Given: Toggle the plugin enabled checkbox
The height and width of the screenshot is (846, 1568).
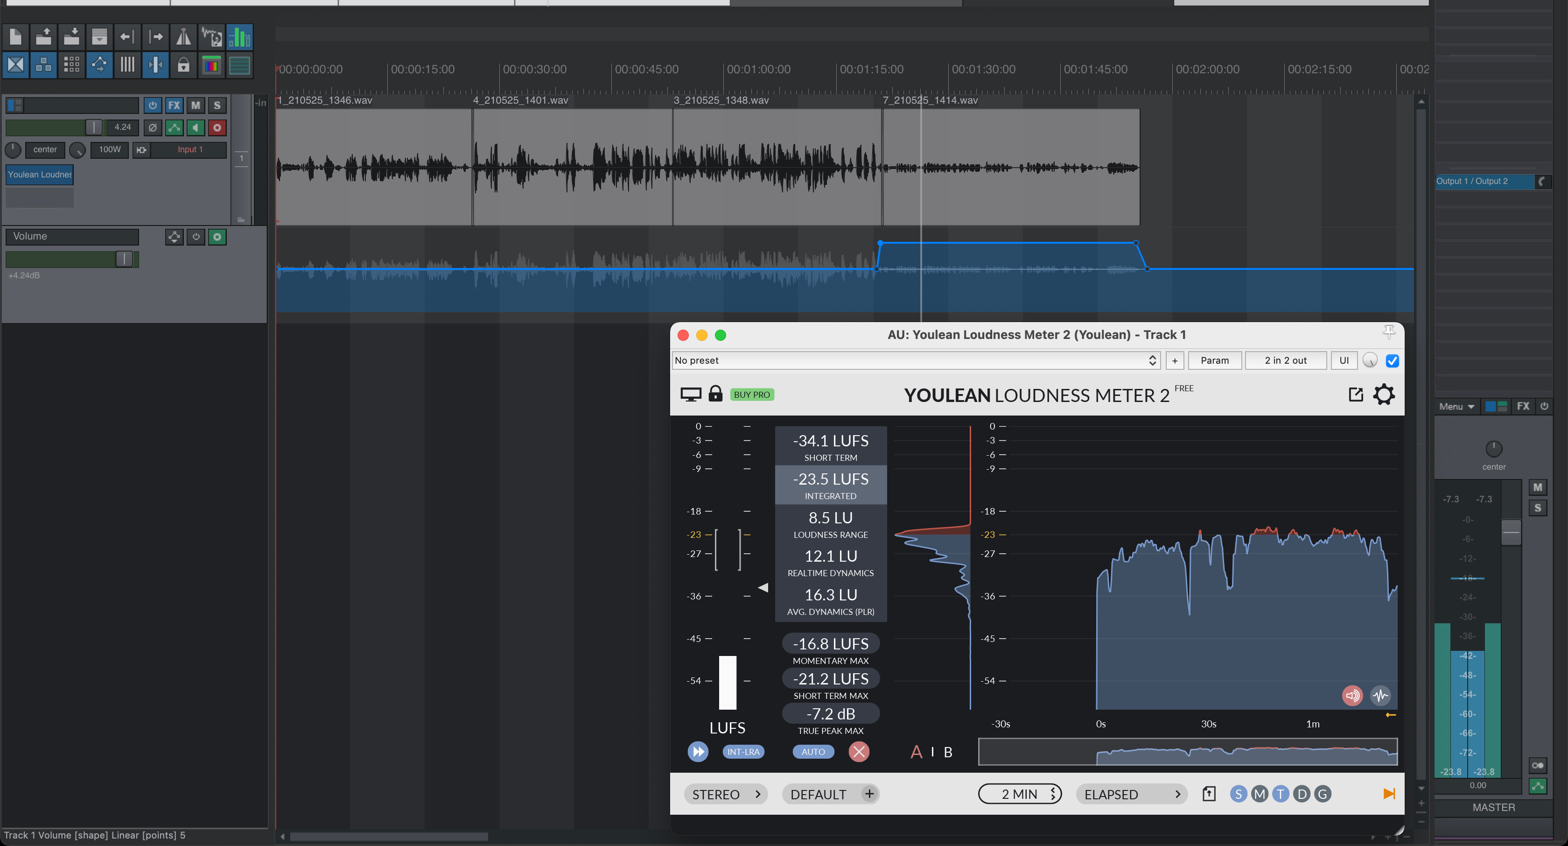Looking at the screenshot, I should (1392, 360).
